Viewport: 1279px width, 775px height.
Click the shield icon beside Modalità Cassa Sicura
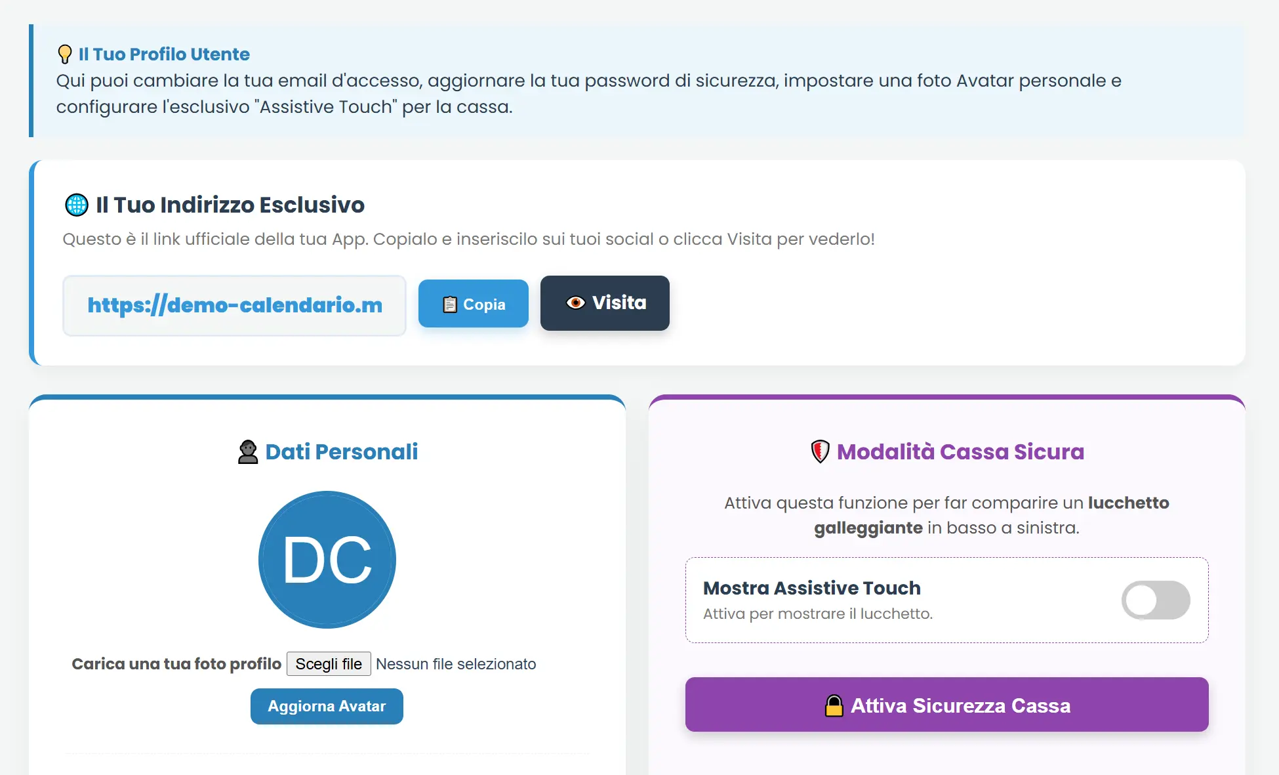point(821,451)
